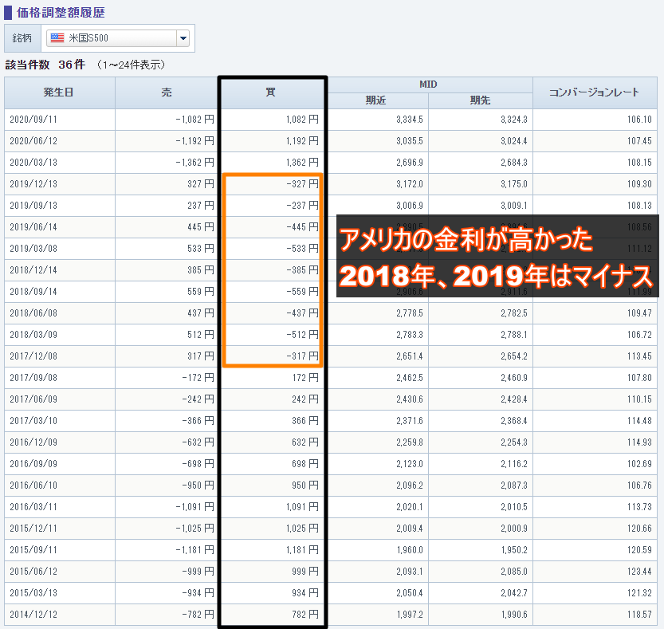Click the buy value 632 円

click(304, 442)
